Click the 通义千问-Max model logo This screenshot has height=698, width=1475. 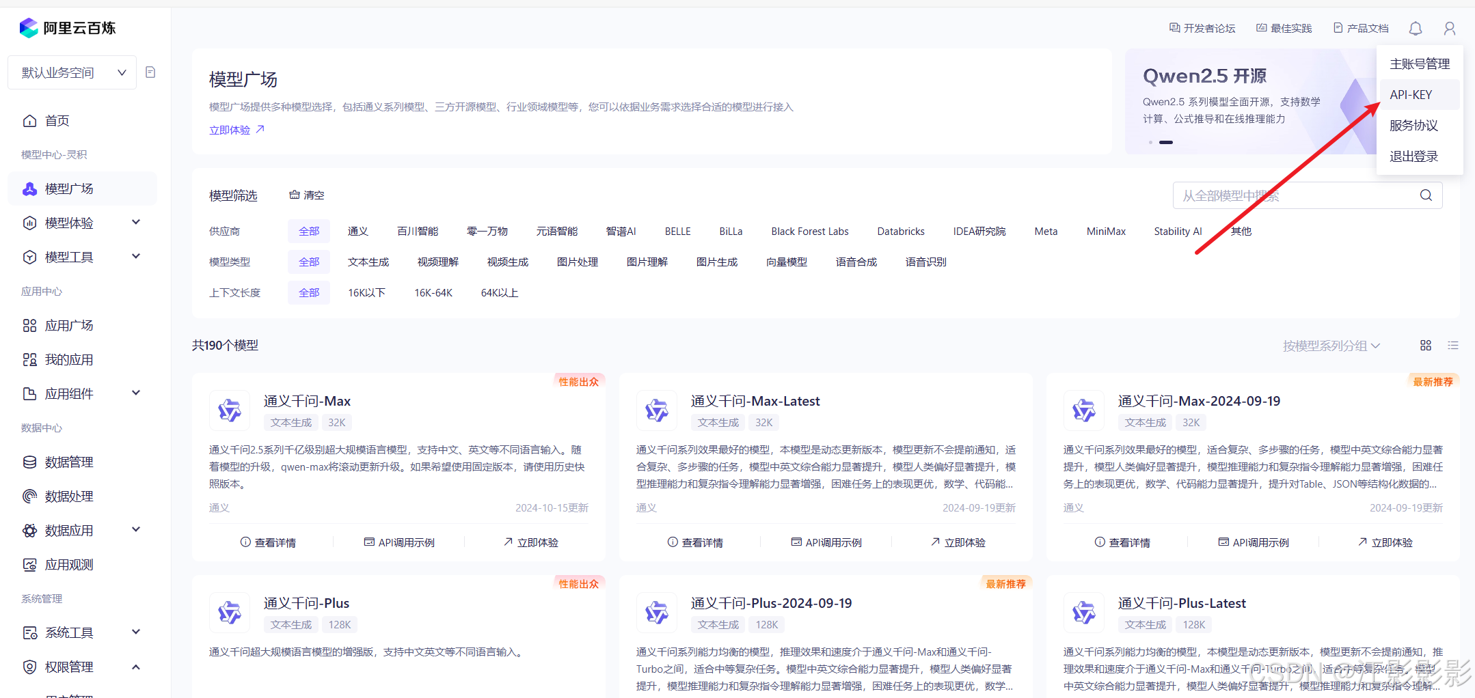click(x=230, y=410)
